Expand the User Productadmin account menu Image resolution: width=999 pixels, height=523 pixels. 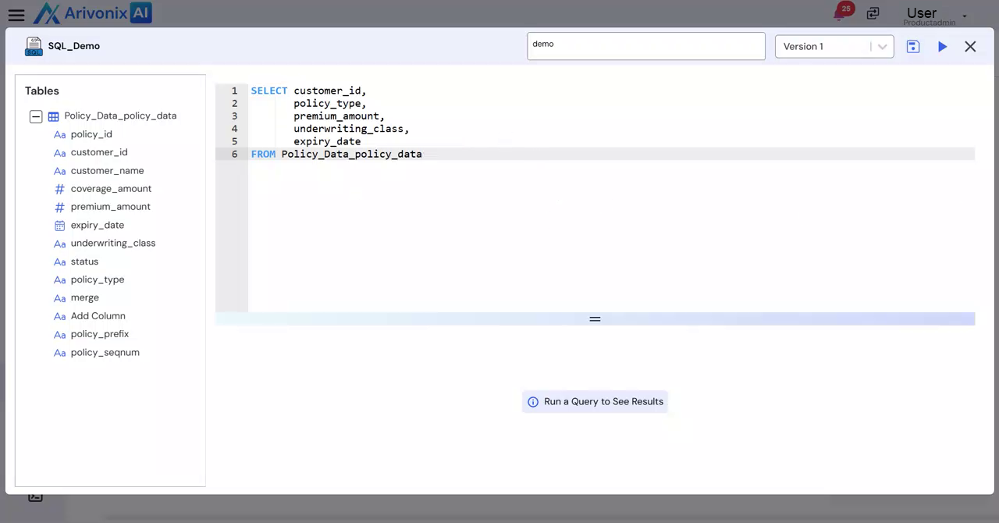[964, 16]
